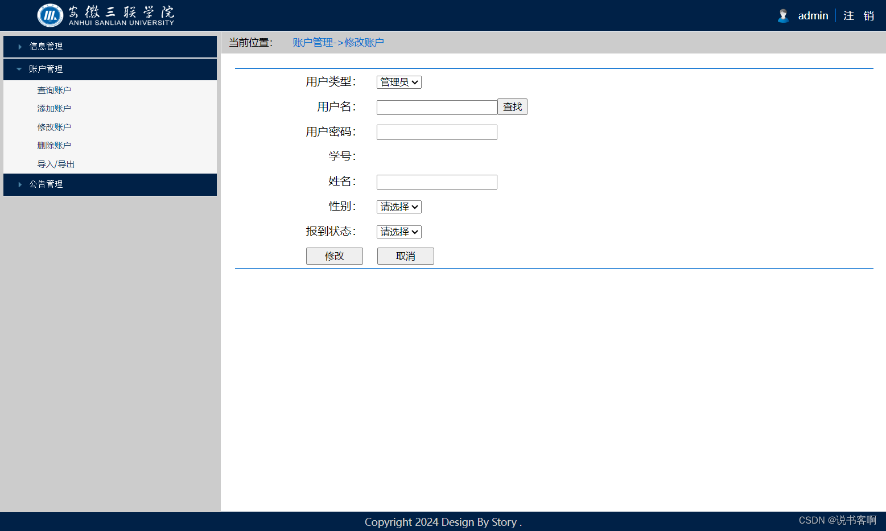The image size is (886, 531).
Task: Open the 报到状态 dropdown
Action: 399,232
